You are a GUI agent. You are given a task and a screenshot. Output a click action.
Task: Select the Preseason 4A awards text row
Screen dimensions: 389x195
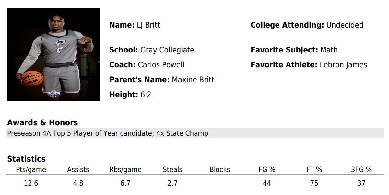108,133
